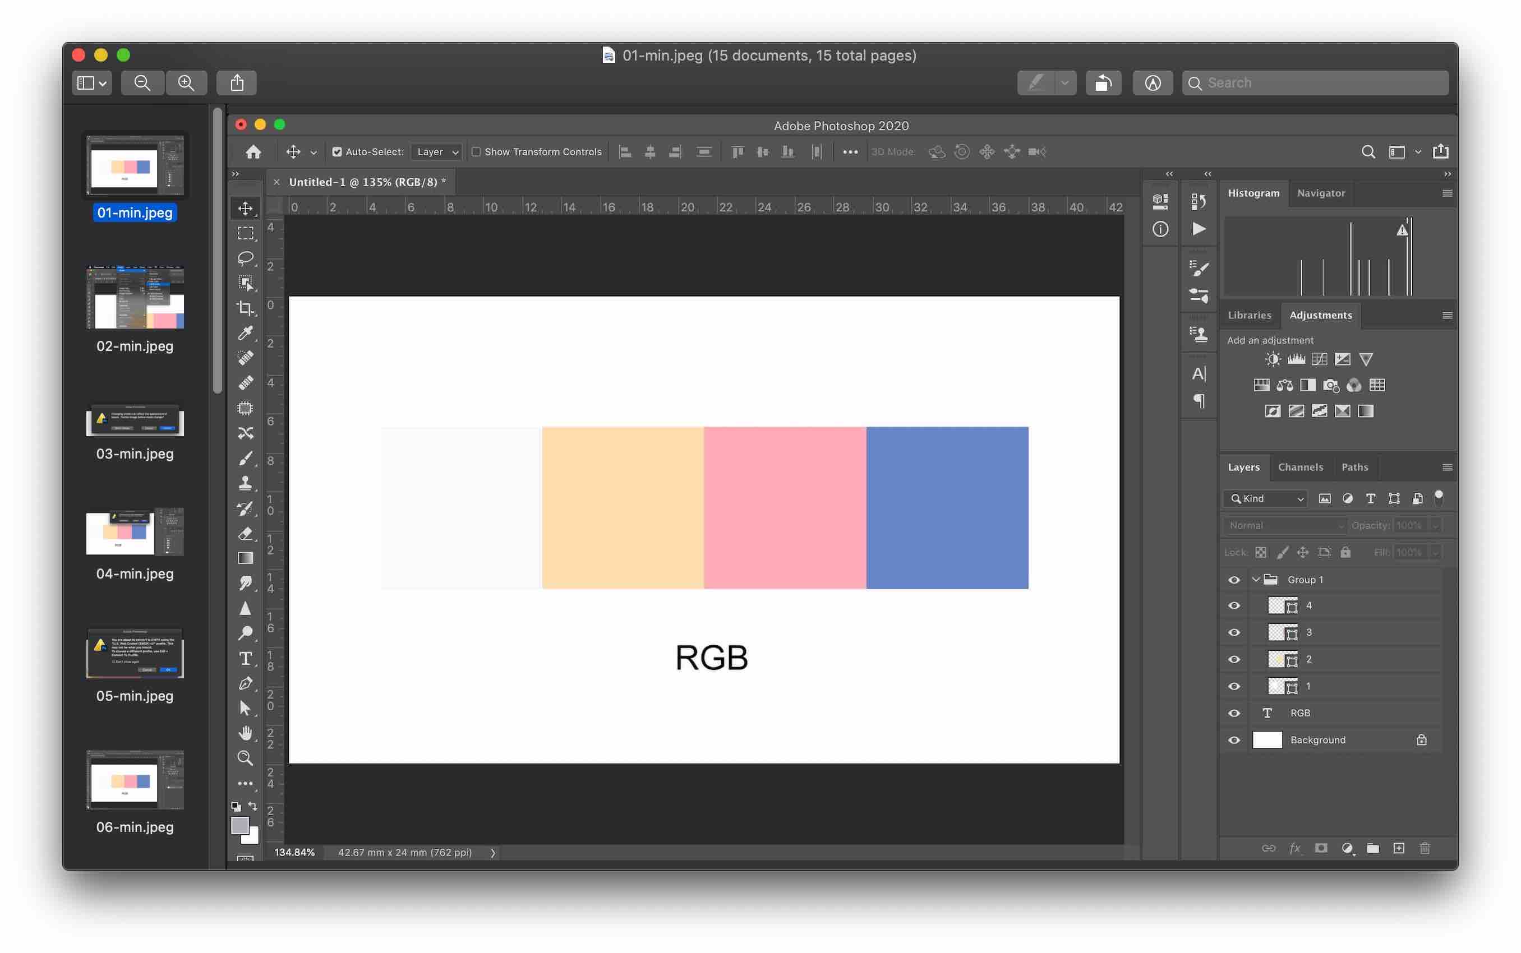Select the Hand tool
The image size is (1521, 953).
pos(245,733)
